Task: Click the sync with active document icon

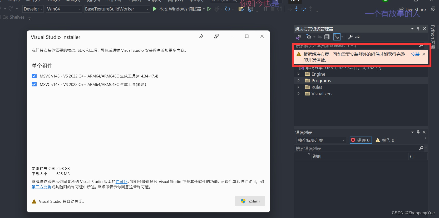Action: pos(319,37)
